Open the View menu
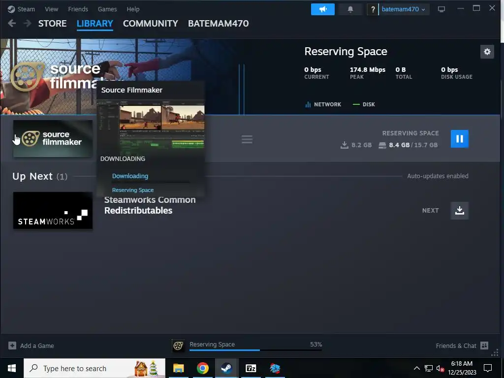Screen dimensions: 504x378 pyautogui.click(x=51, y=9)
